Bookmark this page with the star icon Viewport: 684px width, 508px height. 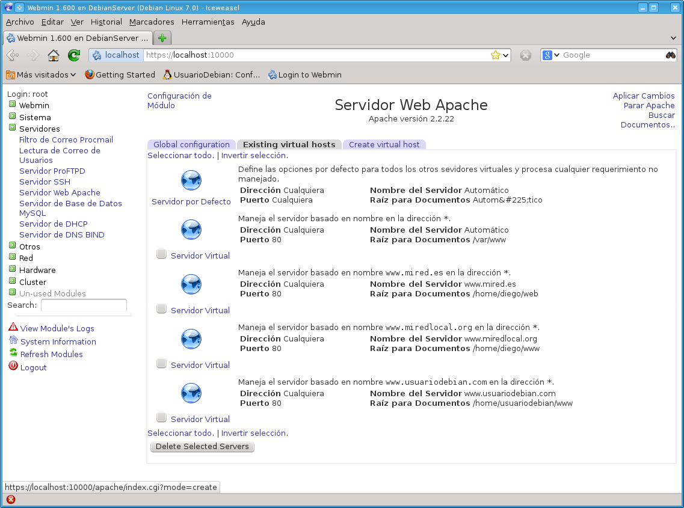[495, 55]
